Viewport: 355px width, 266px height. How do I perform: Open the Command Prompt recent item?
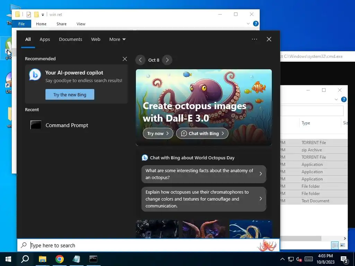[77, 125]
